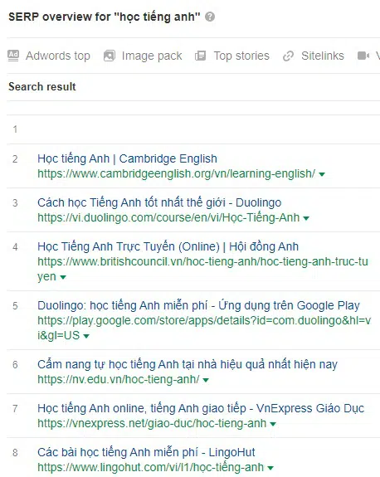Open Cẩm nang tự học tiếng Anh result

pyautogui.click(x=188, y=364)
